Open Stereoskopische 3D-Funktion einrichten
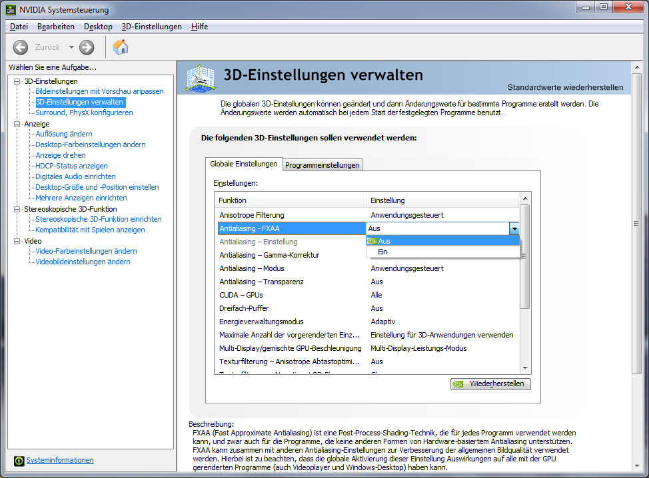This screenshot has height=478, width=649. [99, 219]
